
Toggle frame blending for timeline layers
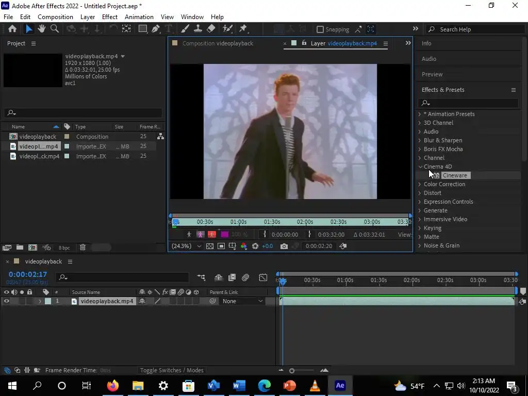(232, 277)
